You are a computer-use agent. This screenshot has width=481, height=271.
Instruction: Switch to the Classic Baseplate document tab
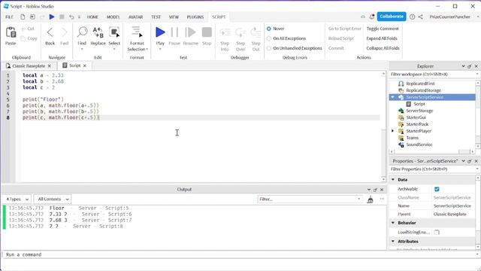[29, 65]
